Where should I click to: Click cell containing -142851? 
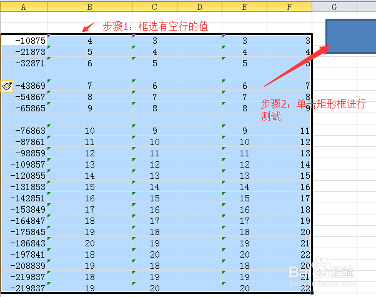tap(24, 198)
